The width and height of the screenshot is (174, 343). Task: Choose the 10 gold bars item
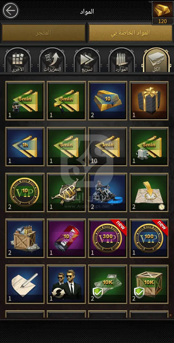(108, 101)
